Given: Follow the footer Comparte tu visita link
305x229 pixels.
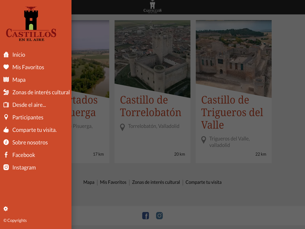Looking at the screenshot, I should coord(203,182).
